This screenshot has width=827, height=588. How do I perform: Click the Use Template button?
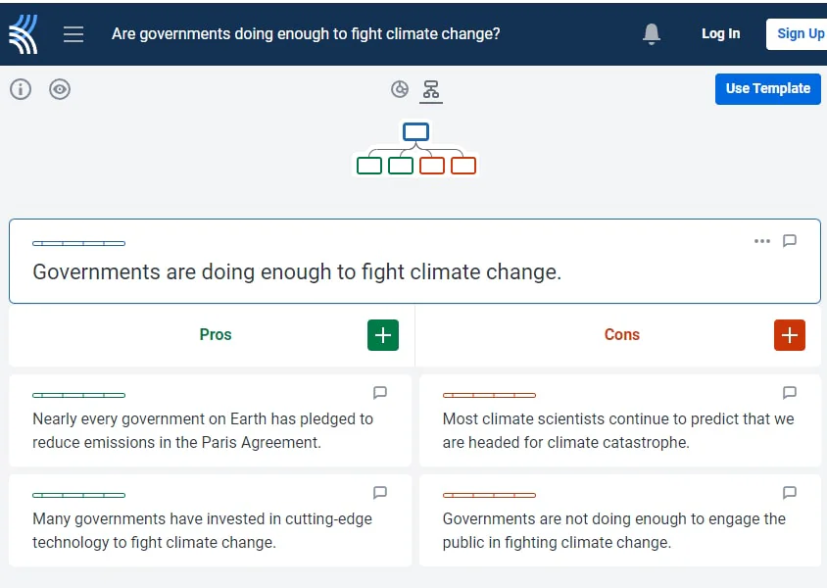767,88
